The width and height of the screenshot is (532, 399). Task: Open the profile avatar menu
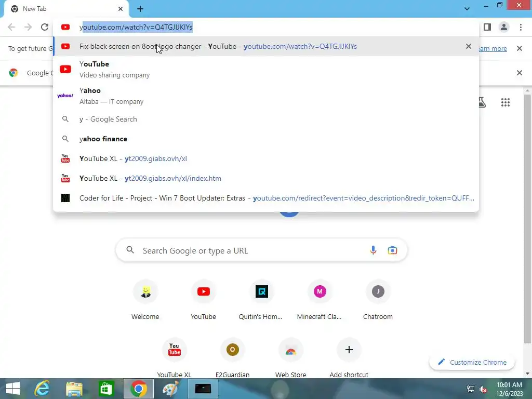click(504, 27)
